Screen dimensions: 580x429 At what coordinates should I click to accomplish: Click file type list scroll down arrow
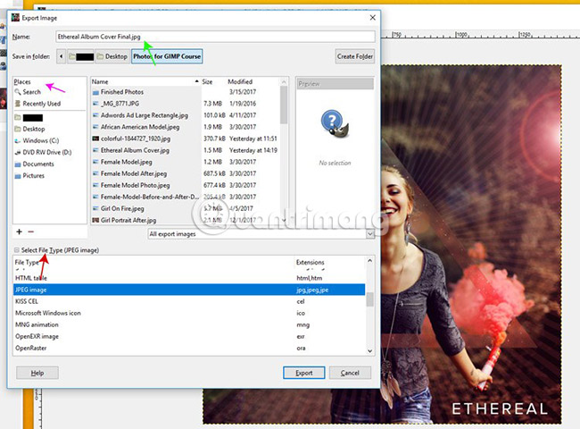[x=370, y=350]
